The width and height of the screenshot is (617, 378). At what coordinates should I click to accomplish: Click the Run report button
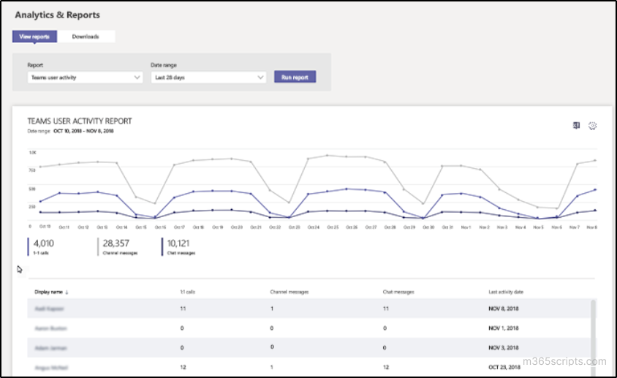[x=295, y=77]
